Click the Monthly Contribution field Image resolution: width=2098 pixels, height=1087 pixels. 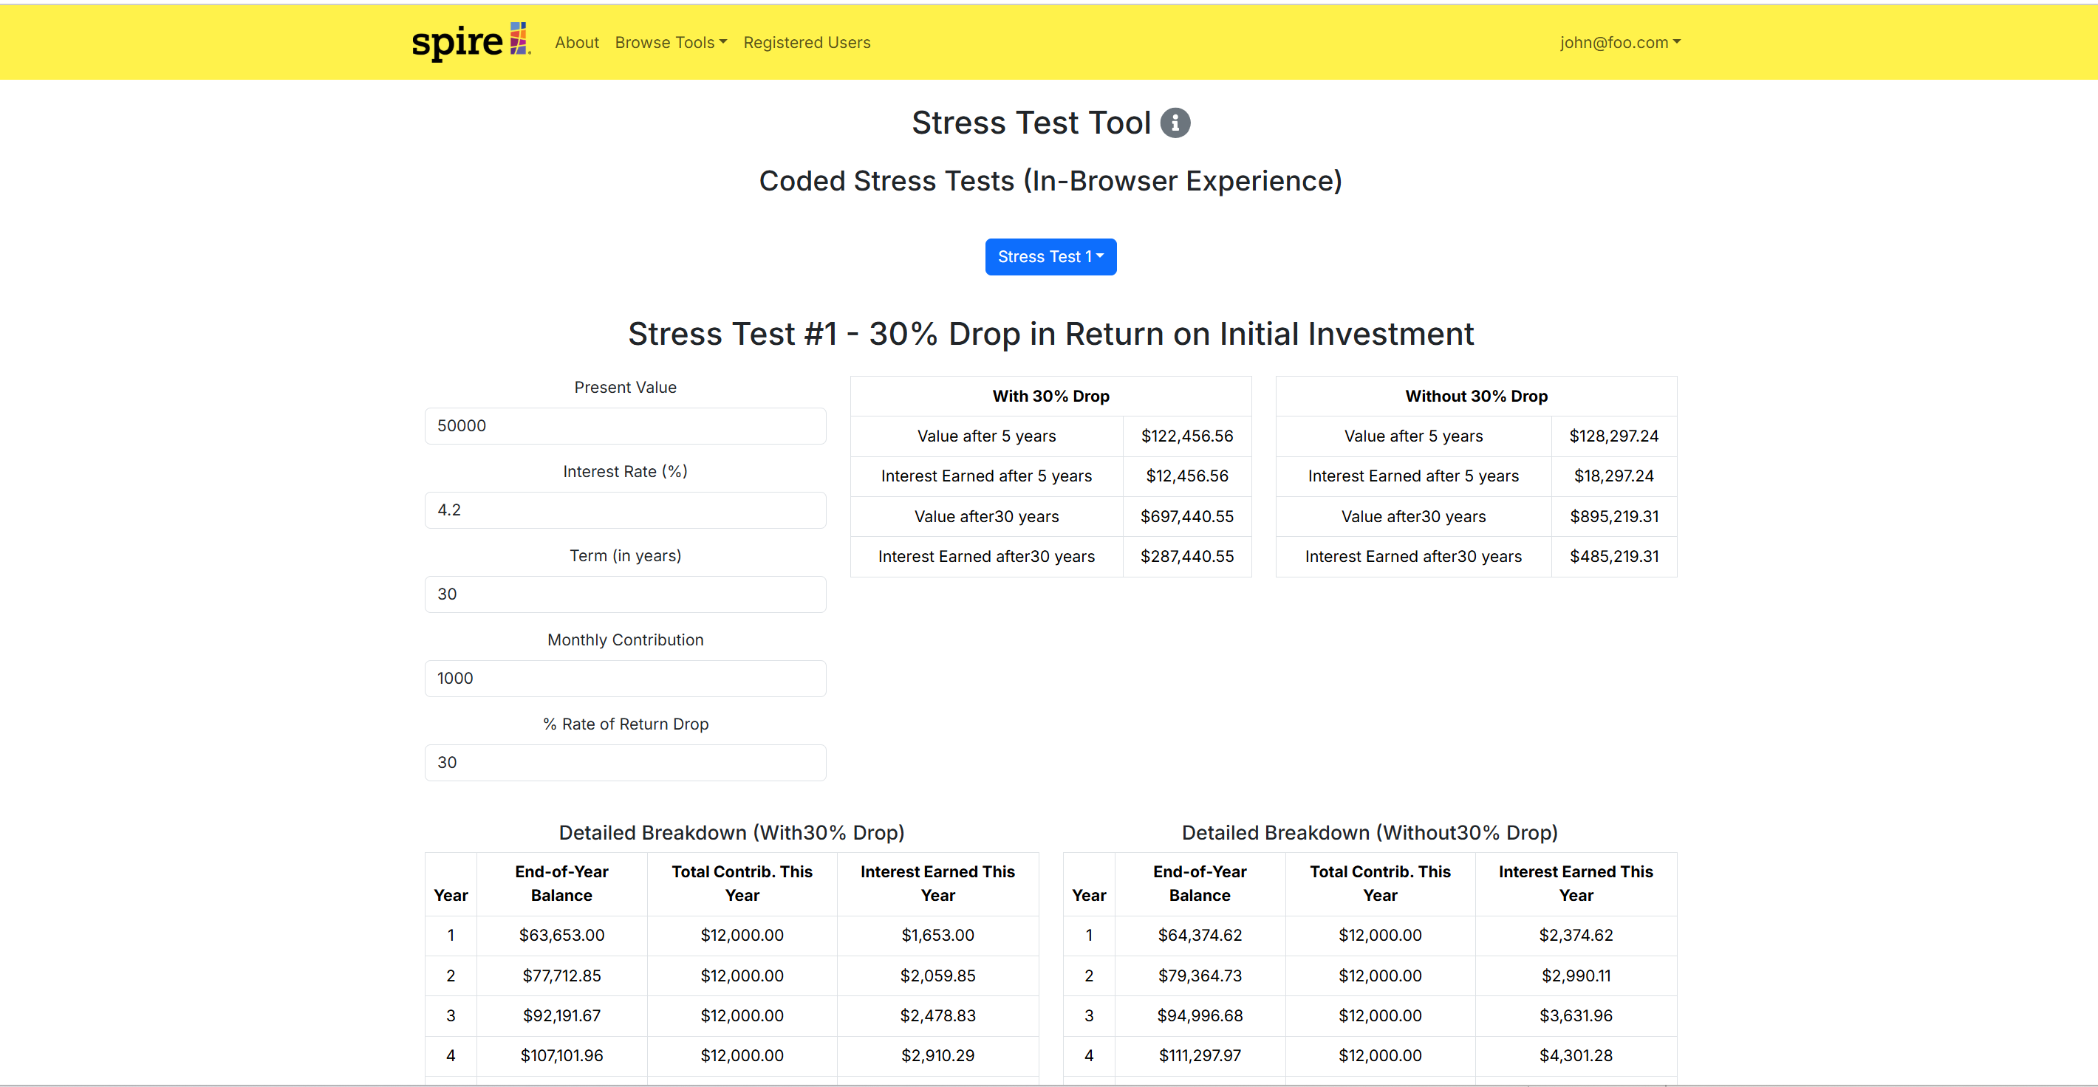(626, 678)
